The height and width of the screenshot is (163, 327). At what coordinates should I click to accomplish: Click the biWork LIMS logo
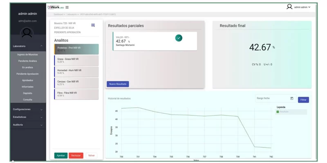[56, 7]
